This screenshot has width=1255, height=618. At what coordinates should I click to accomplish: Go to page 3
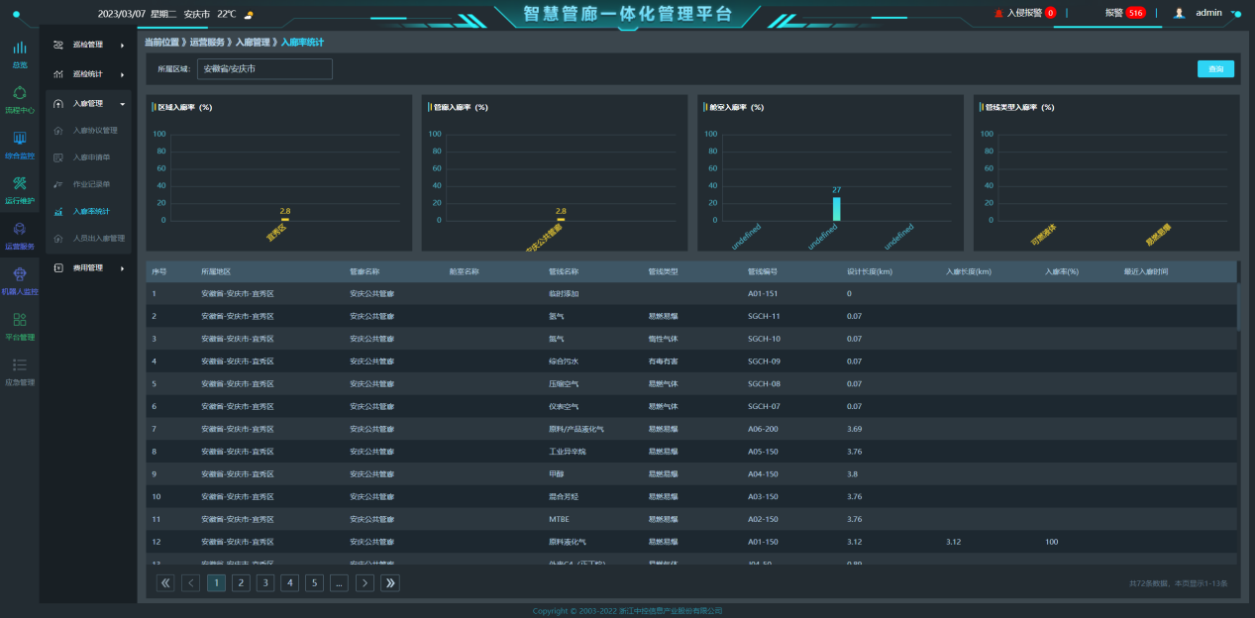pyautogui.click(x=265, y=583)
